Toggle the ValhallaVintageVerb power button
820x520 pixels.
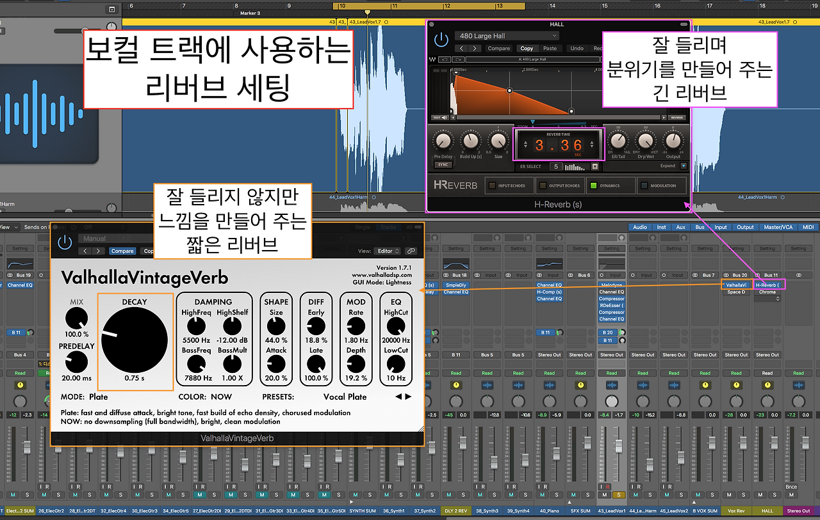[x=65, y=242]
